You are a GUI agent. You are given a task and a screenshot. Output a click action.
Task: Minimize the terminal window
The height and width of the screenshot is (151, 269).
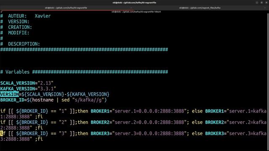257,3
